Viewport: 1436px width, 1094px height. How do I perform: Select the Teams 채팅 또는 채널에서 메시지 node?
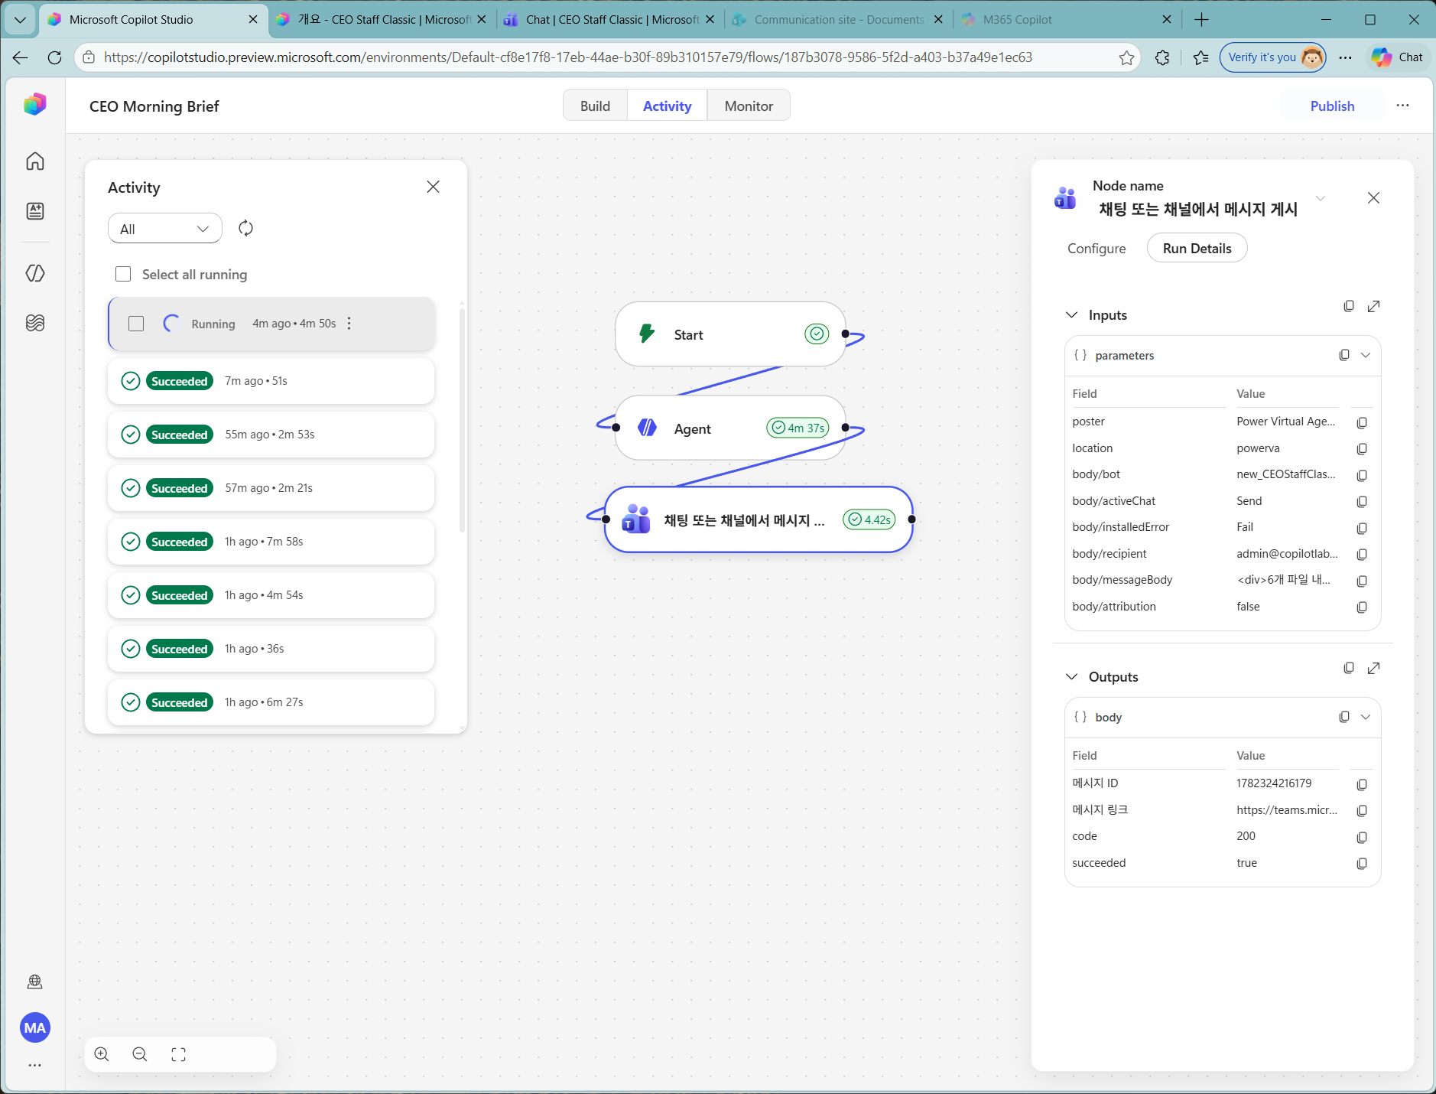(759, 519)
